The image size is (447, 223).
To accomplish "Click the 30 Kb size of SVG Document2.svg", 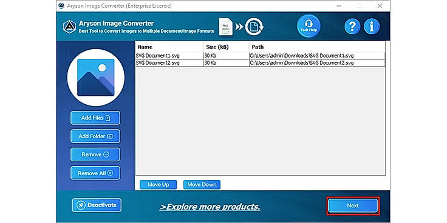I will 210,63.
